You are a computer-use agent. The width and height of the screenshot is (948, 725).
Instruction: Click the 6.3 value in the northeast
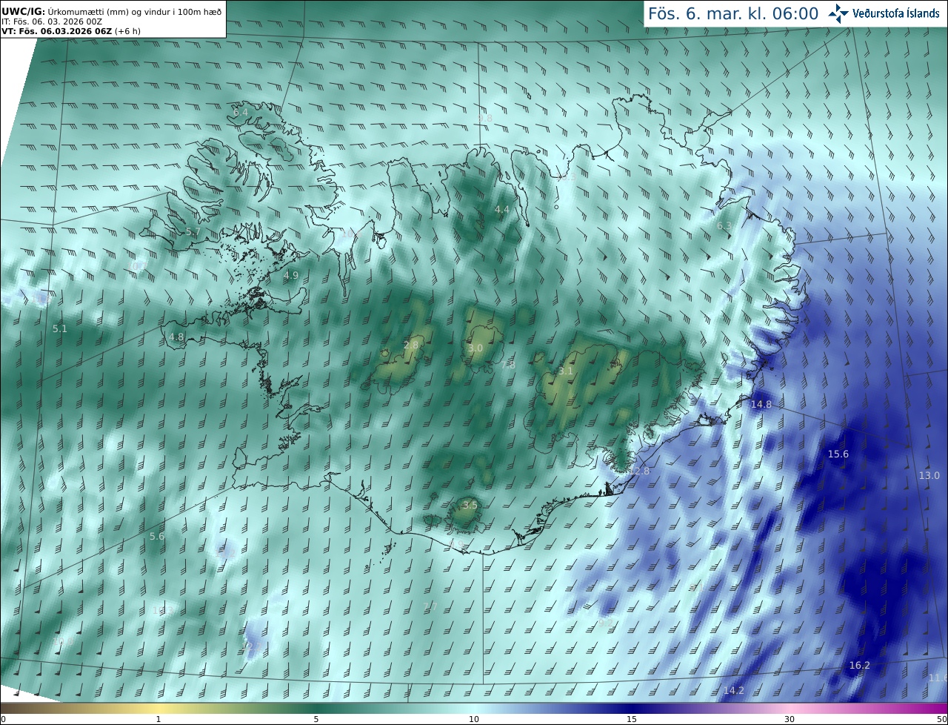point(724,225)
